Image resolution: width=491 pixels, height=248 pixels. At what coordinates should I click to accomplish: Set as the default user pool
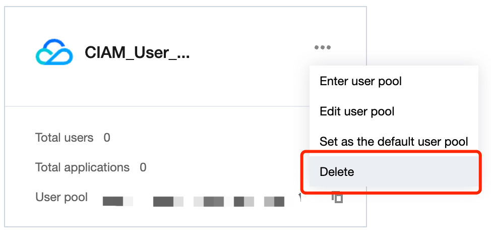(x=394, y=142)
